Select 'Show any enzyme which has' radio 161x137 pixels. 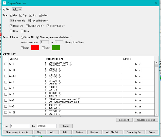click(x=37, y=37)
